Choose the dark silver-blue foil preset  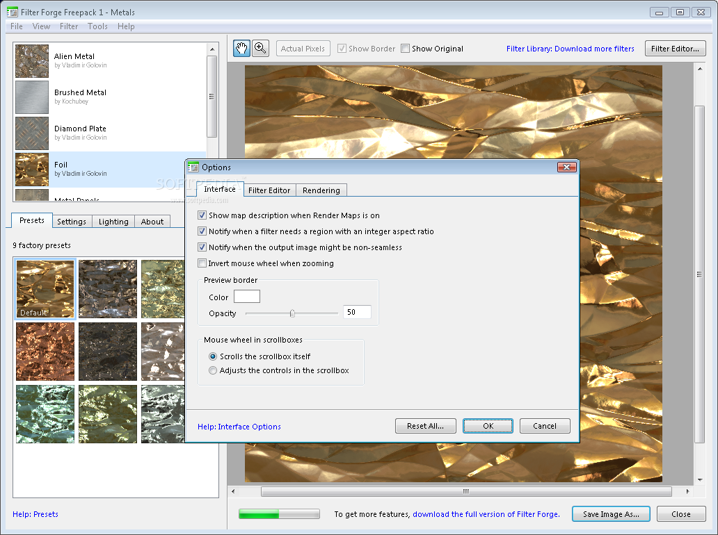pos(108,288)
